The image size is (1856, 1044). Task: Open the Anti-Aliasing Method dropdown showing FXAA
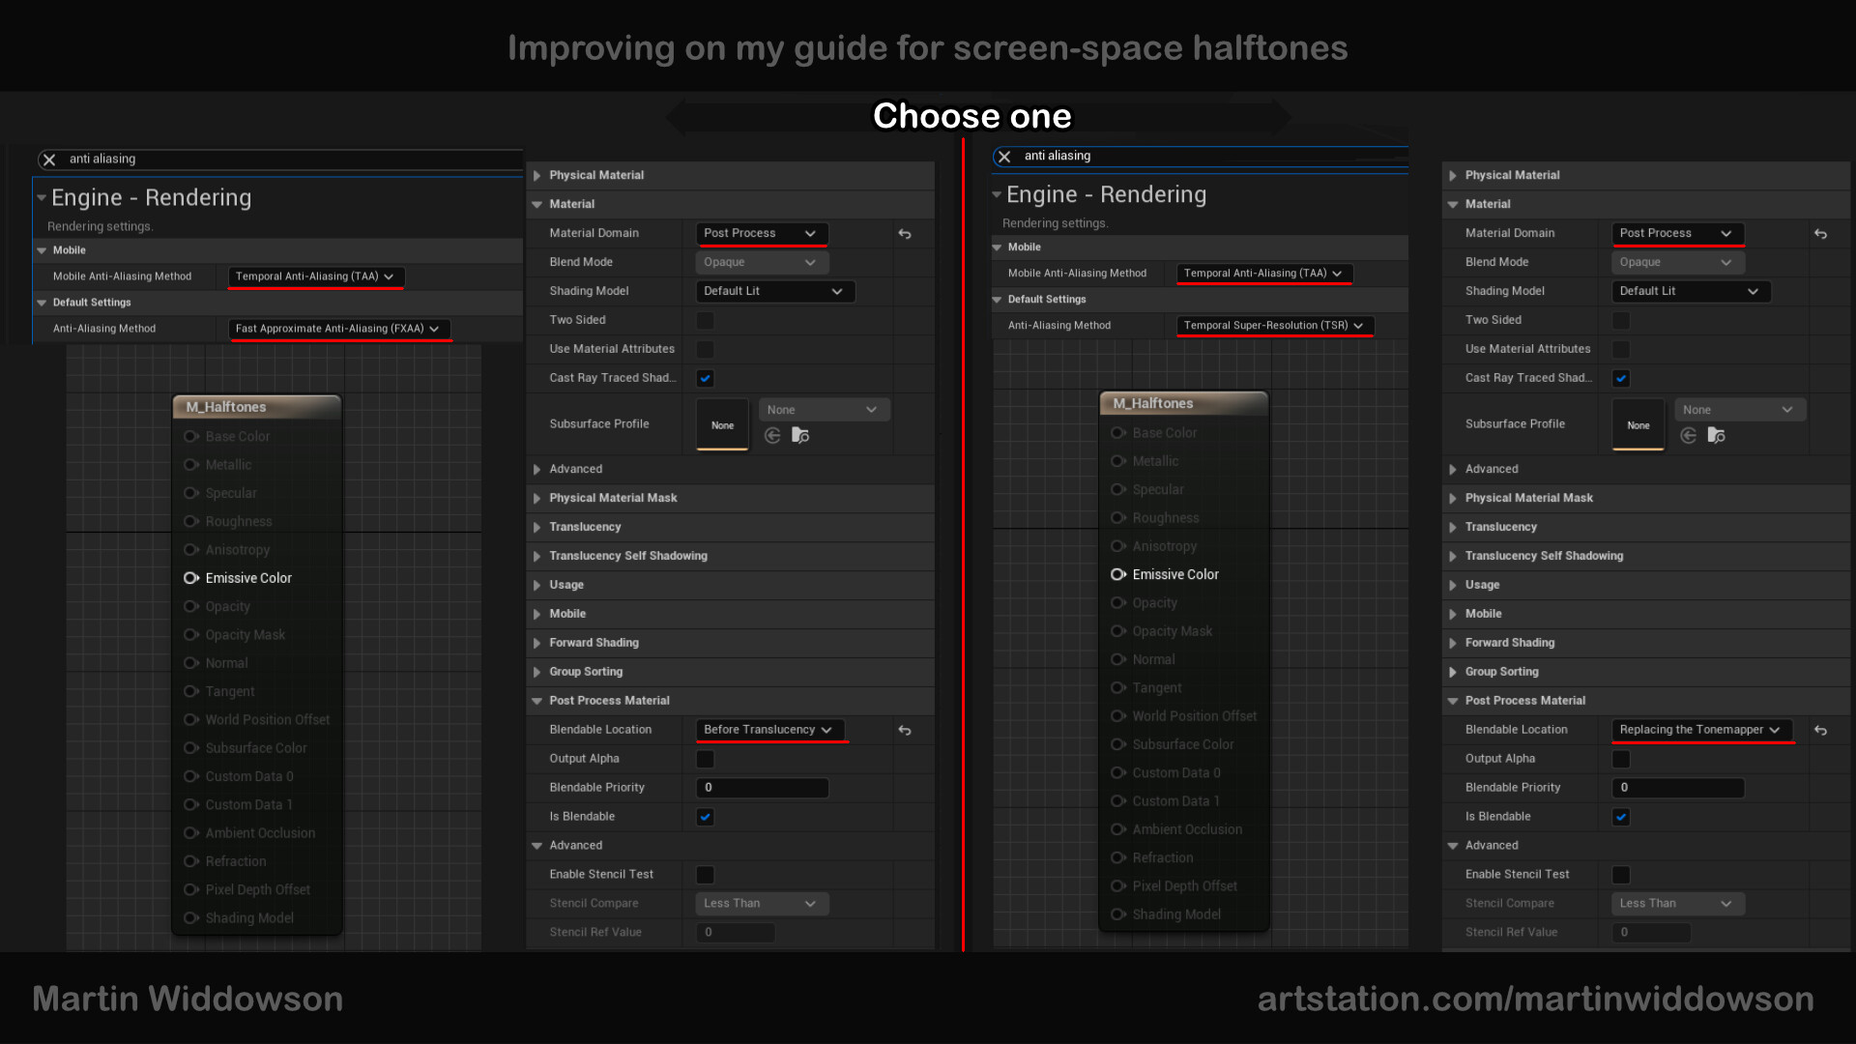(x=340, y=329)
